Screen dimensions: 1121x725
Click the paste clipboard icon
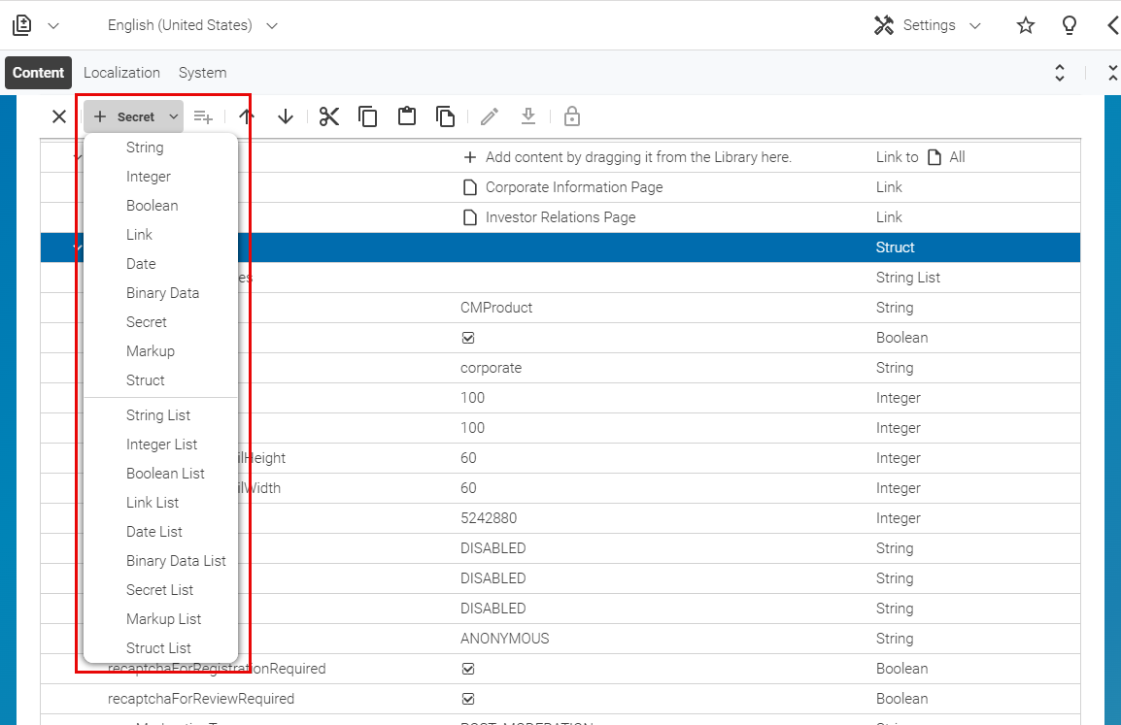pos(407,116)
